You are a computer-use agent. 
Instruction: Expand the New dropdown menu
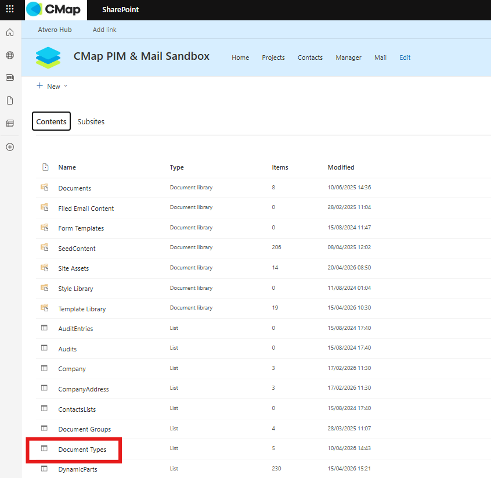point(52,86)
